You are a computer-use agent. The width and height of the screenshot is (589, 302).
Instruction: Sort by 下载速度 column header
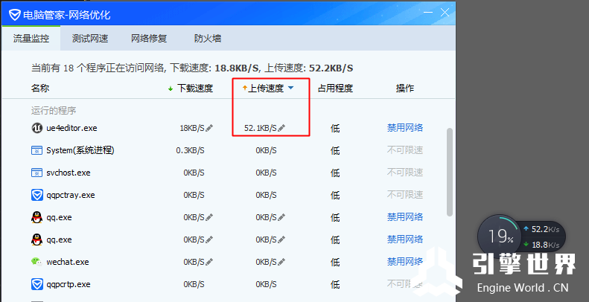(195, 89)
